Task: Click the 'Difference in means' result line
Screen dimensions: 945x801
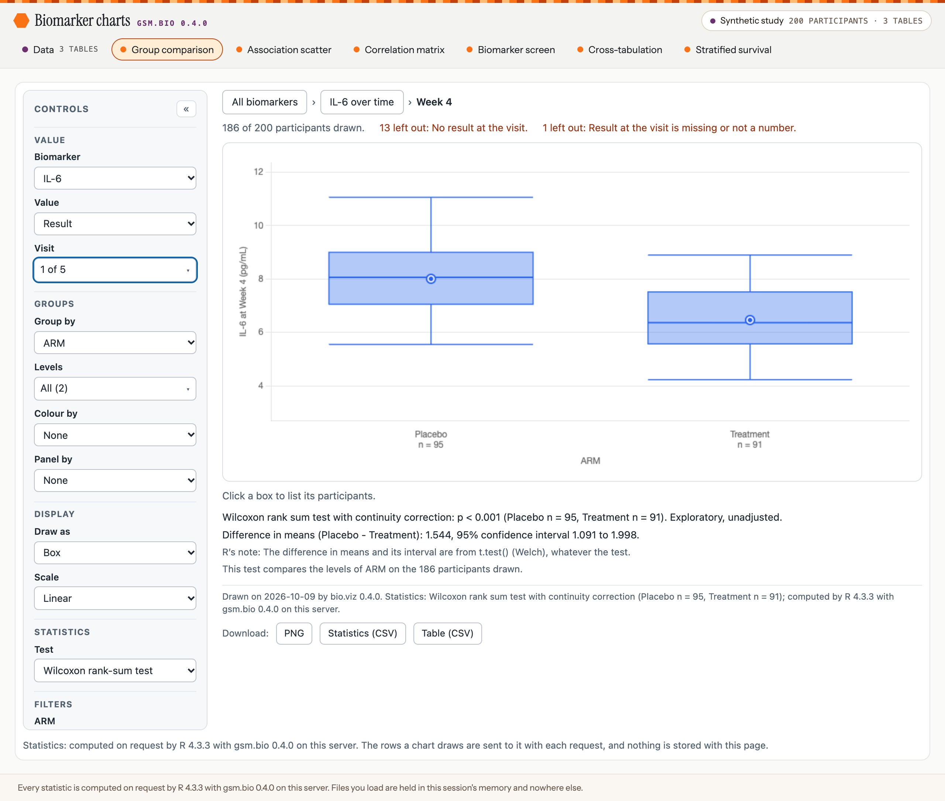Action: coord(431,535)
